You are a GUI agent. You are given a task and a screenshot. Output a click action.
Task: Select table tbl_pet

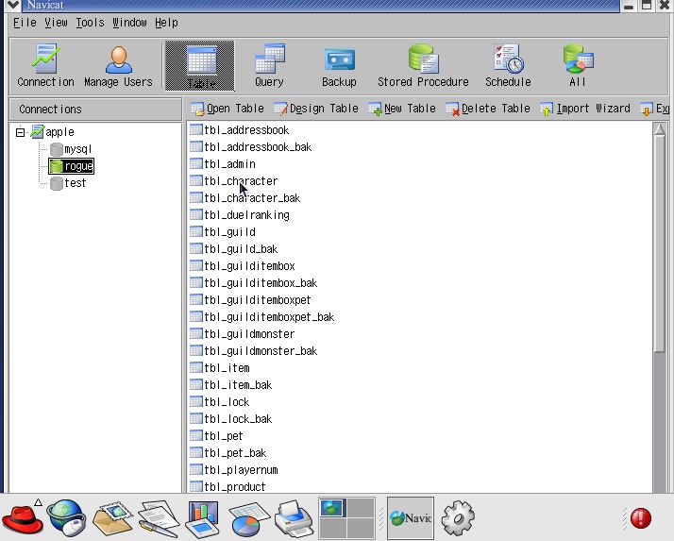216,435
